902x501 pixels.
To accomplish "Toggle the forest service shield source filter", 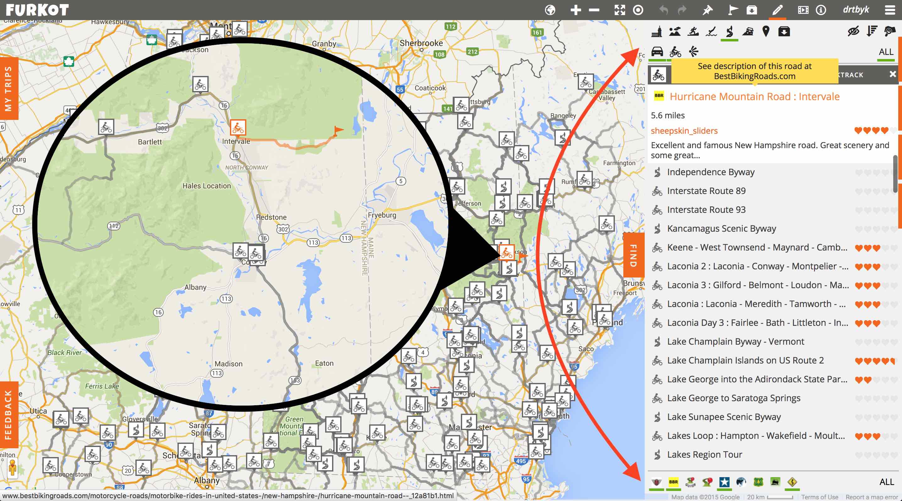I will click(x=758, y=482).
